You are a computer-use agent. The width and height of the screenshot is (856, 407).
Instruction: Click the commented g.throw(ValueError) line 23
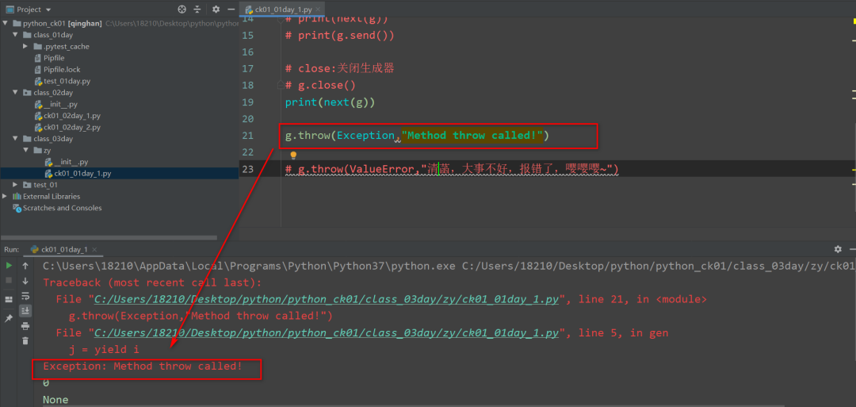(x=452, y=169)
